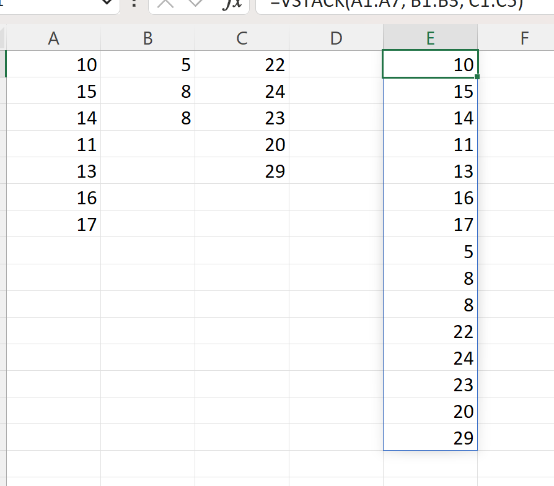Select column B header
Image resolution: width=554 pixels, height=486 pixels.
[147, 38]
